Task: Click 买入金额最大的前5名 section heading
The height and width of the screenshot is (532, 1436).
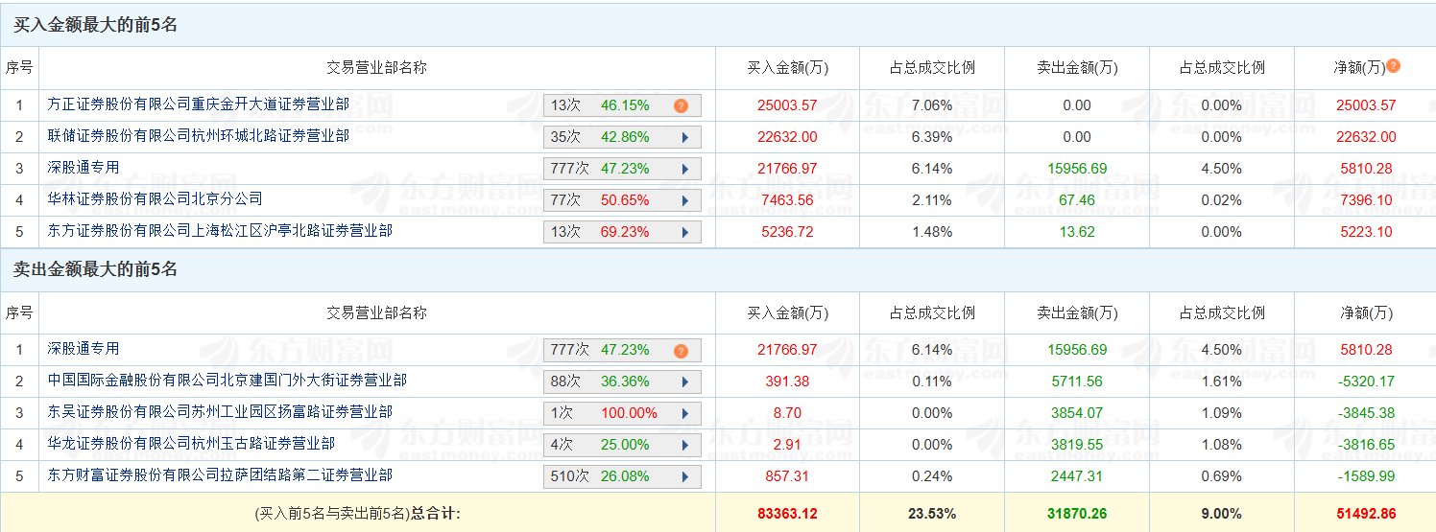Action: (95, 26)
